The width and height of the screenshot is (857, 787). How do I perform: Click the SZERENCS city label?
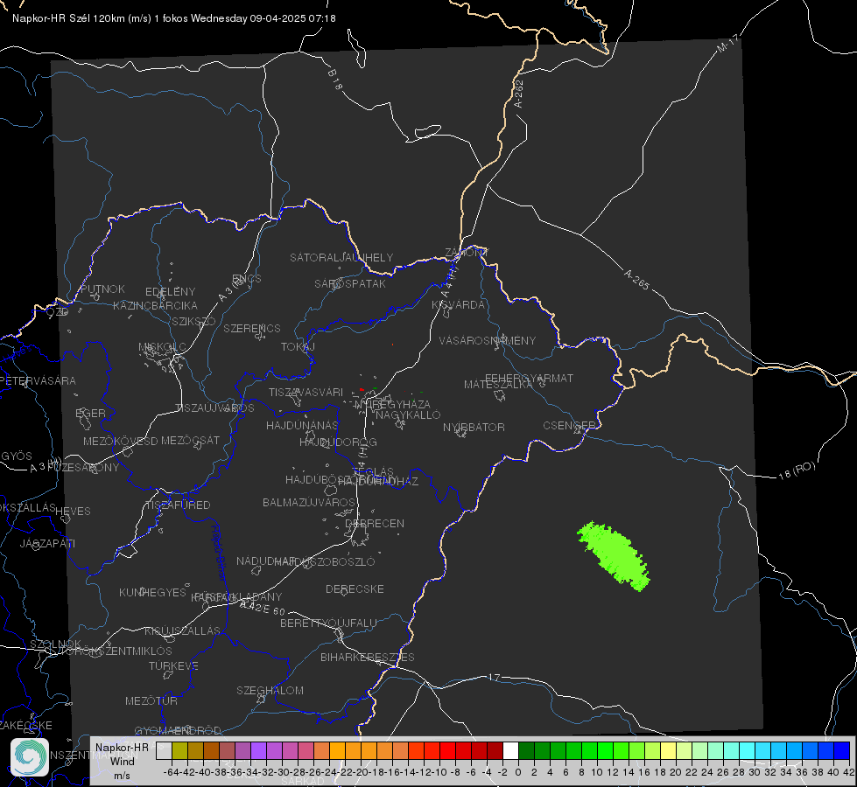click(x=252, y=328)
